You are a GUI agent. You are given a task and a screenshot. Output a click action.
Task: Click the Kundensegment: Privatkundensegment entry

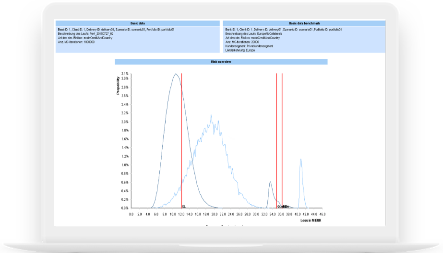[x=249, y=46]
